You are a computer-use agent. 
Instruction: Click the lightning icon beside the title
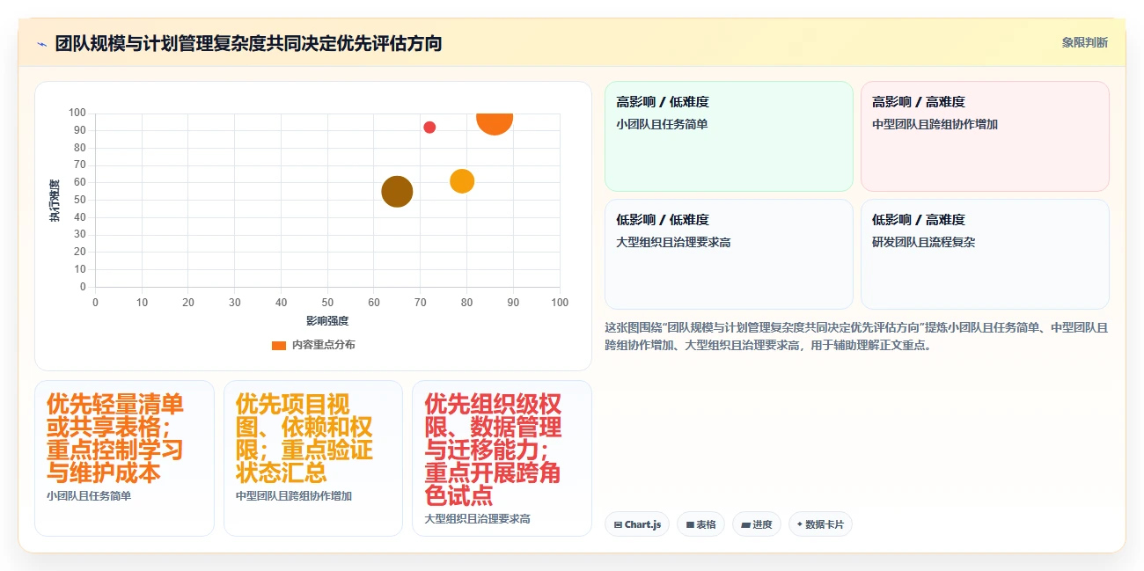[x=41, y=43]
